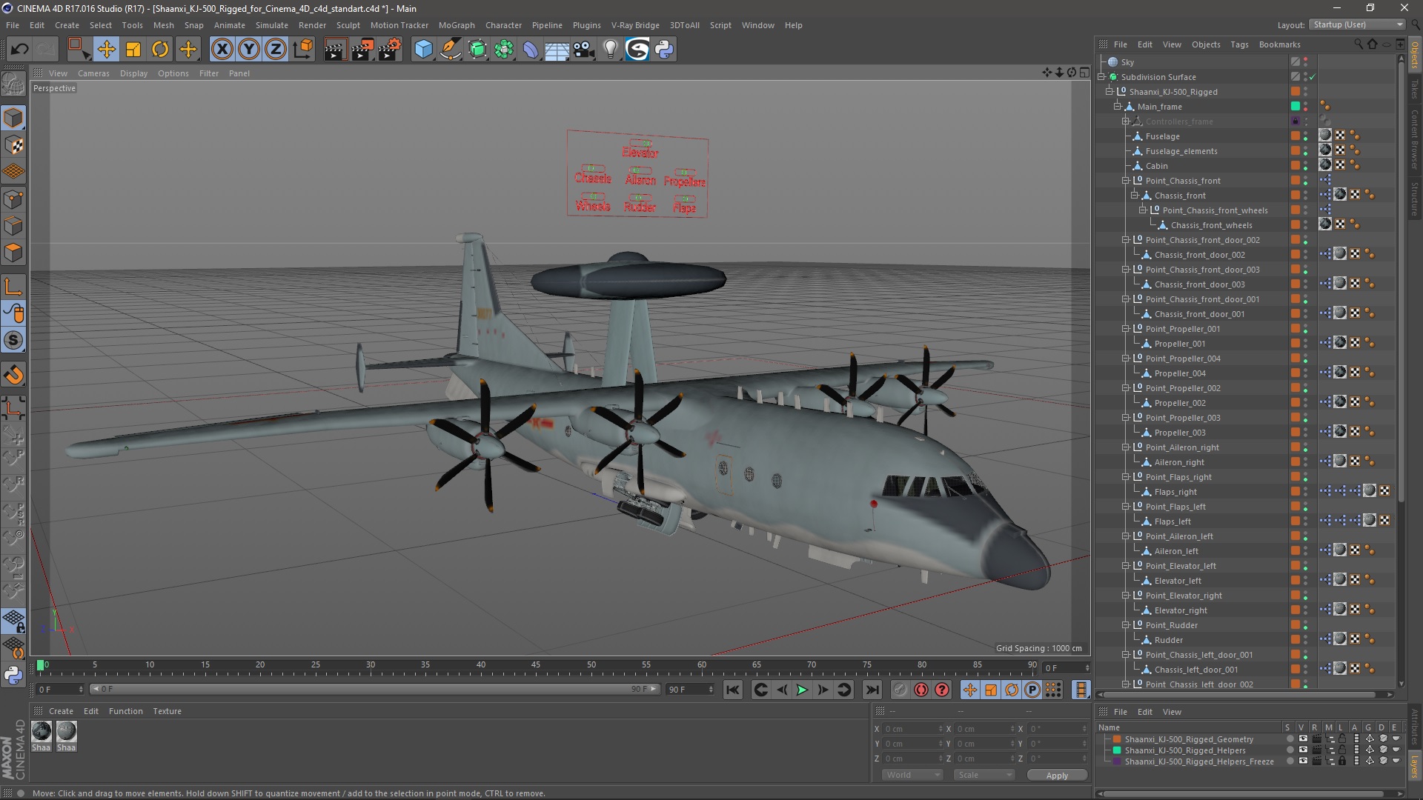Select the Scale tool icon

133,50
